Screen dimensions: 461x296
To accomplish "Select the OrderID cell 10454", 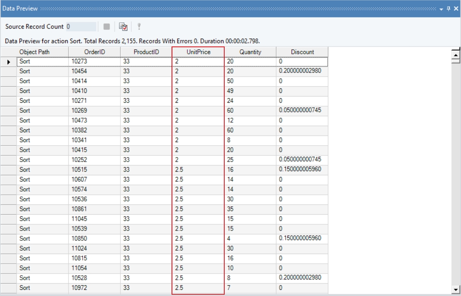I will [x=94, y=71].
